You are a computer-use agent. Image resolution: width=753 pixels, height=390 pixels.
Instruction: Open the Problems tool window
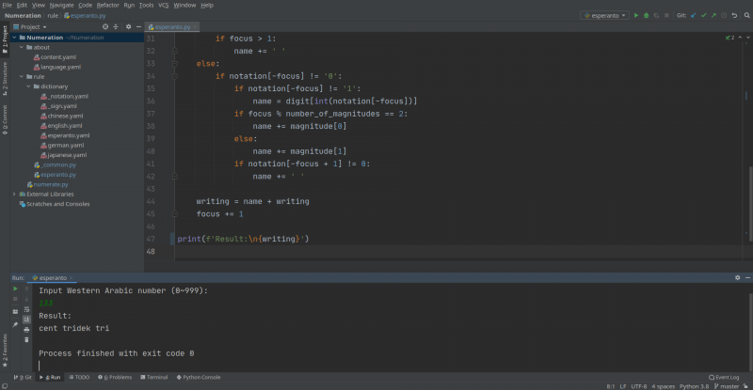pos(115,378)
